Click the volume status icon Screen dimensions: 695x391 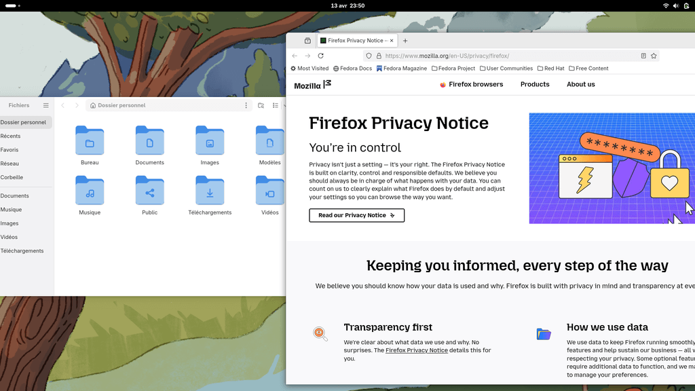(676, 5)
